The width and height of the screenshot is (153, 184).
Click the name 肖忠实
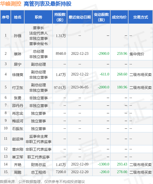tap(17, 113)
